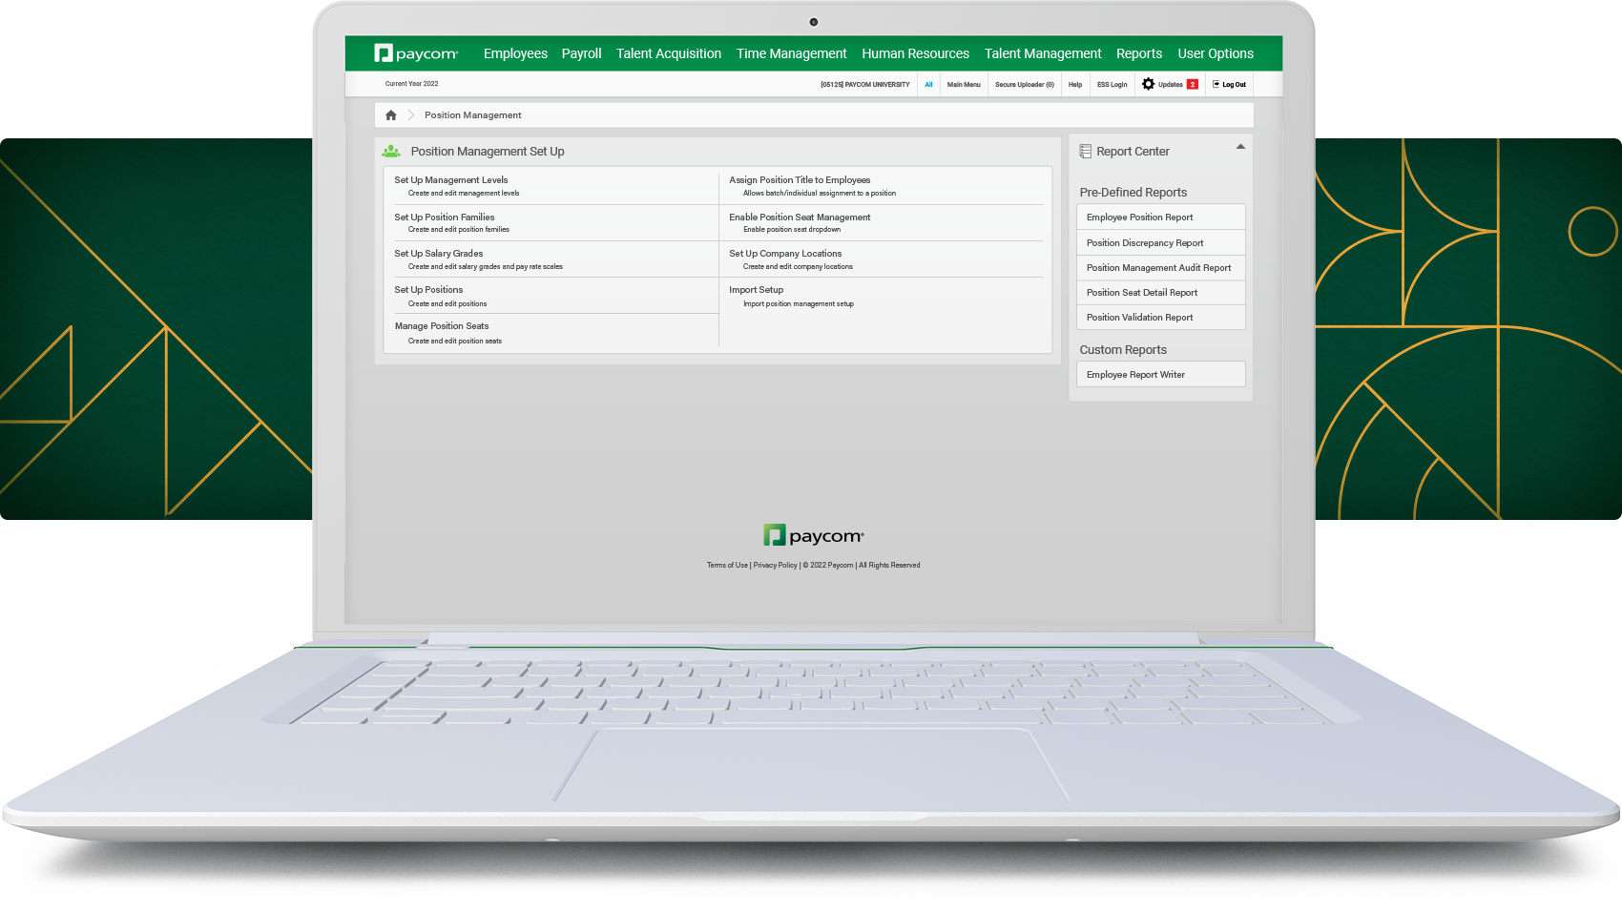
Task: Open the Employee Report Writer
Action: point(1135,375)
